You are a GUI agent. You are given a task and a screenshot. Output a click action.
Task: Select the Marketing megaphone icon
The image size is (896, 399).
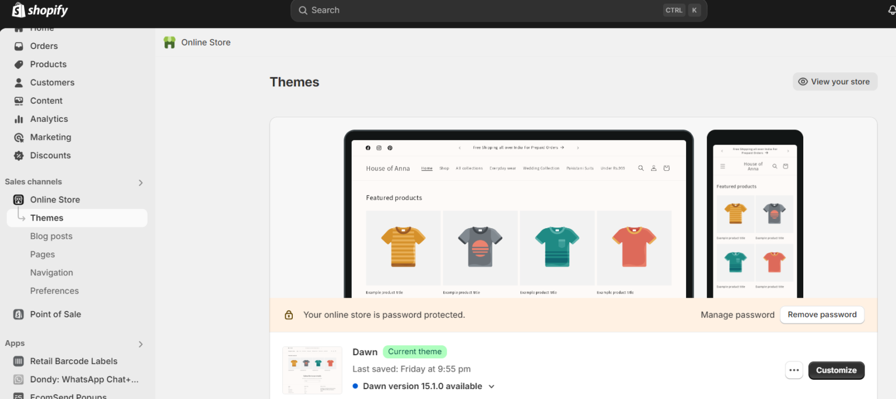click(x=18, y=137)
